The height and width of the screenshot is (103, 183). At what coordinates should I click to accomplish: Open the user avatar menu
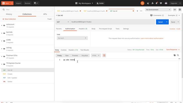[x=166, y=3]
